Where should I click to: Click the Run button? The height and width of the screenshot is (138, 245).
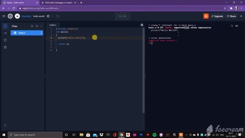pyautogui.click(x=122, y=16)
